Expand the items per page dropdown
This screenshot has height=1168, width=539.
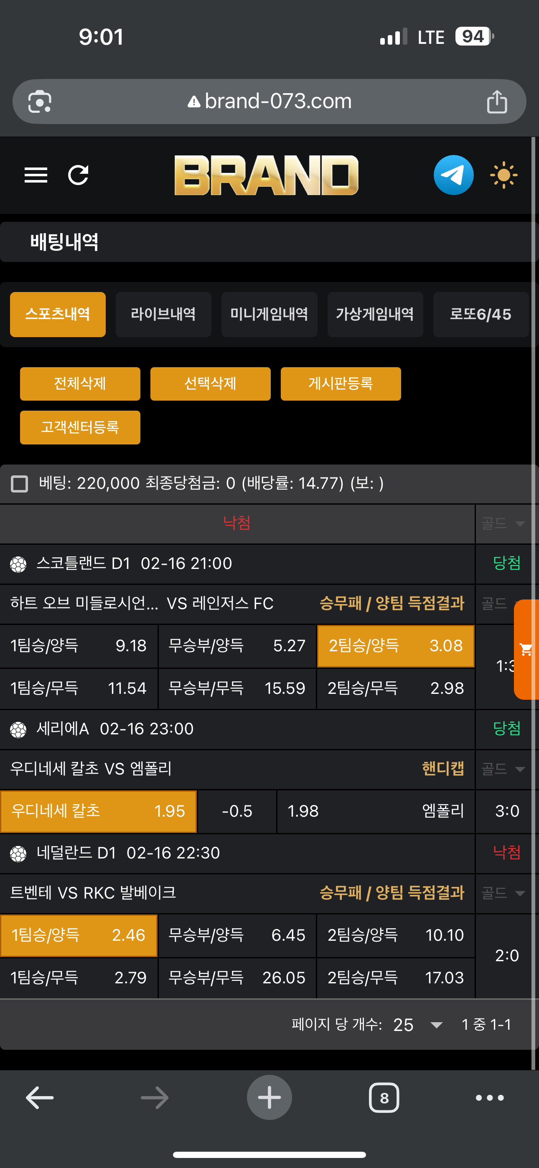pos(417,1025)
